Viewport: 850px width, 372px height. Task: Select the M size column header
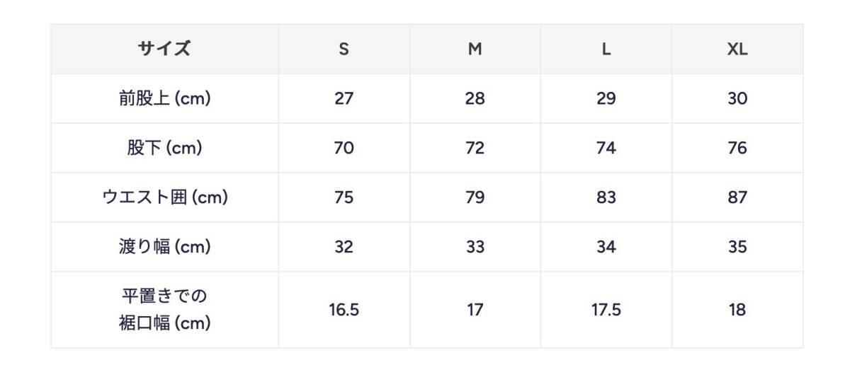(x=475, y=49)
